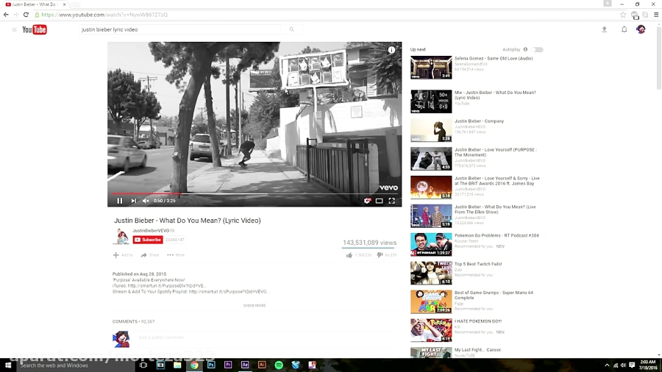
Task: Open the YouTube guide hamburger menu
Action: point(14,29)
